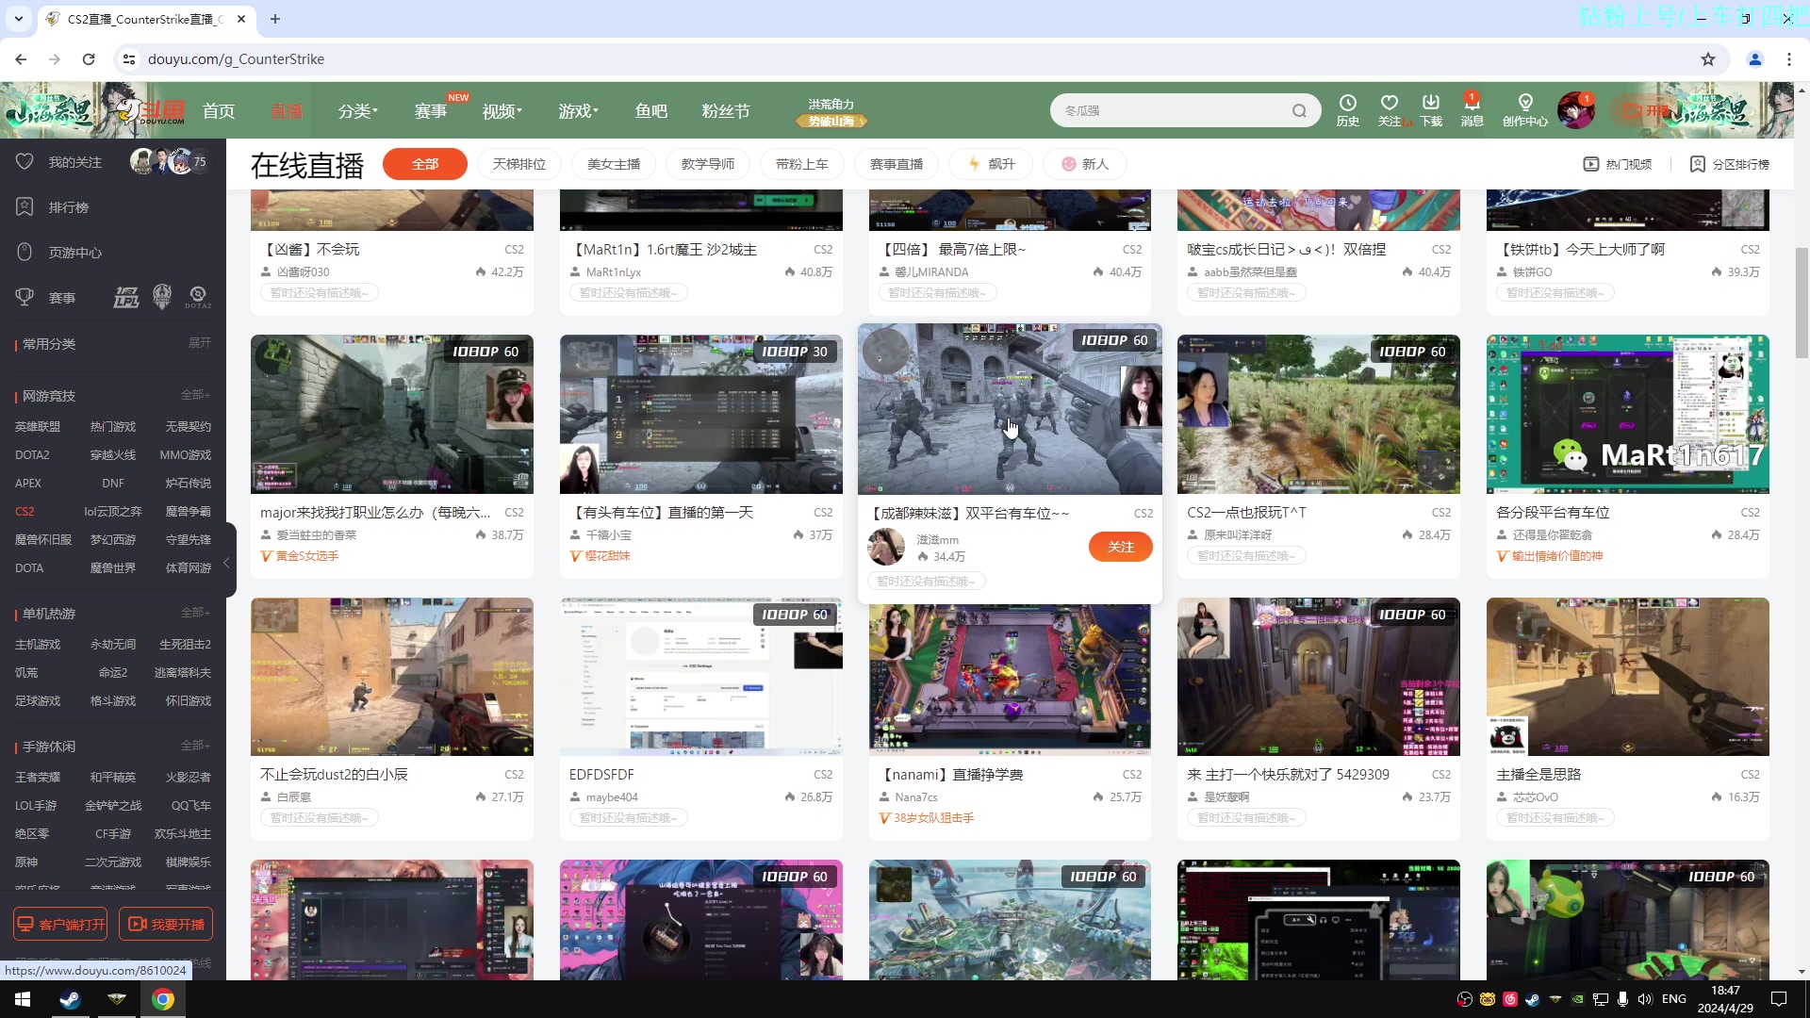Open stream thumbnail 主播全是思路
This screenshot has height=1018, width=1810.
(x=1628, y=677)
